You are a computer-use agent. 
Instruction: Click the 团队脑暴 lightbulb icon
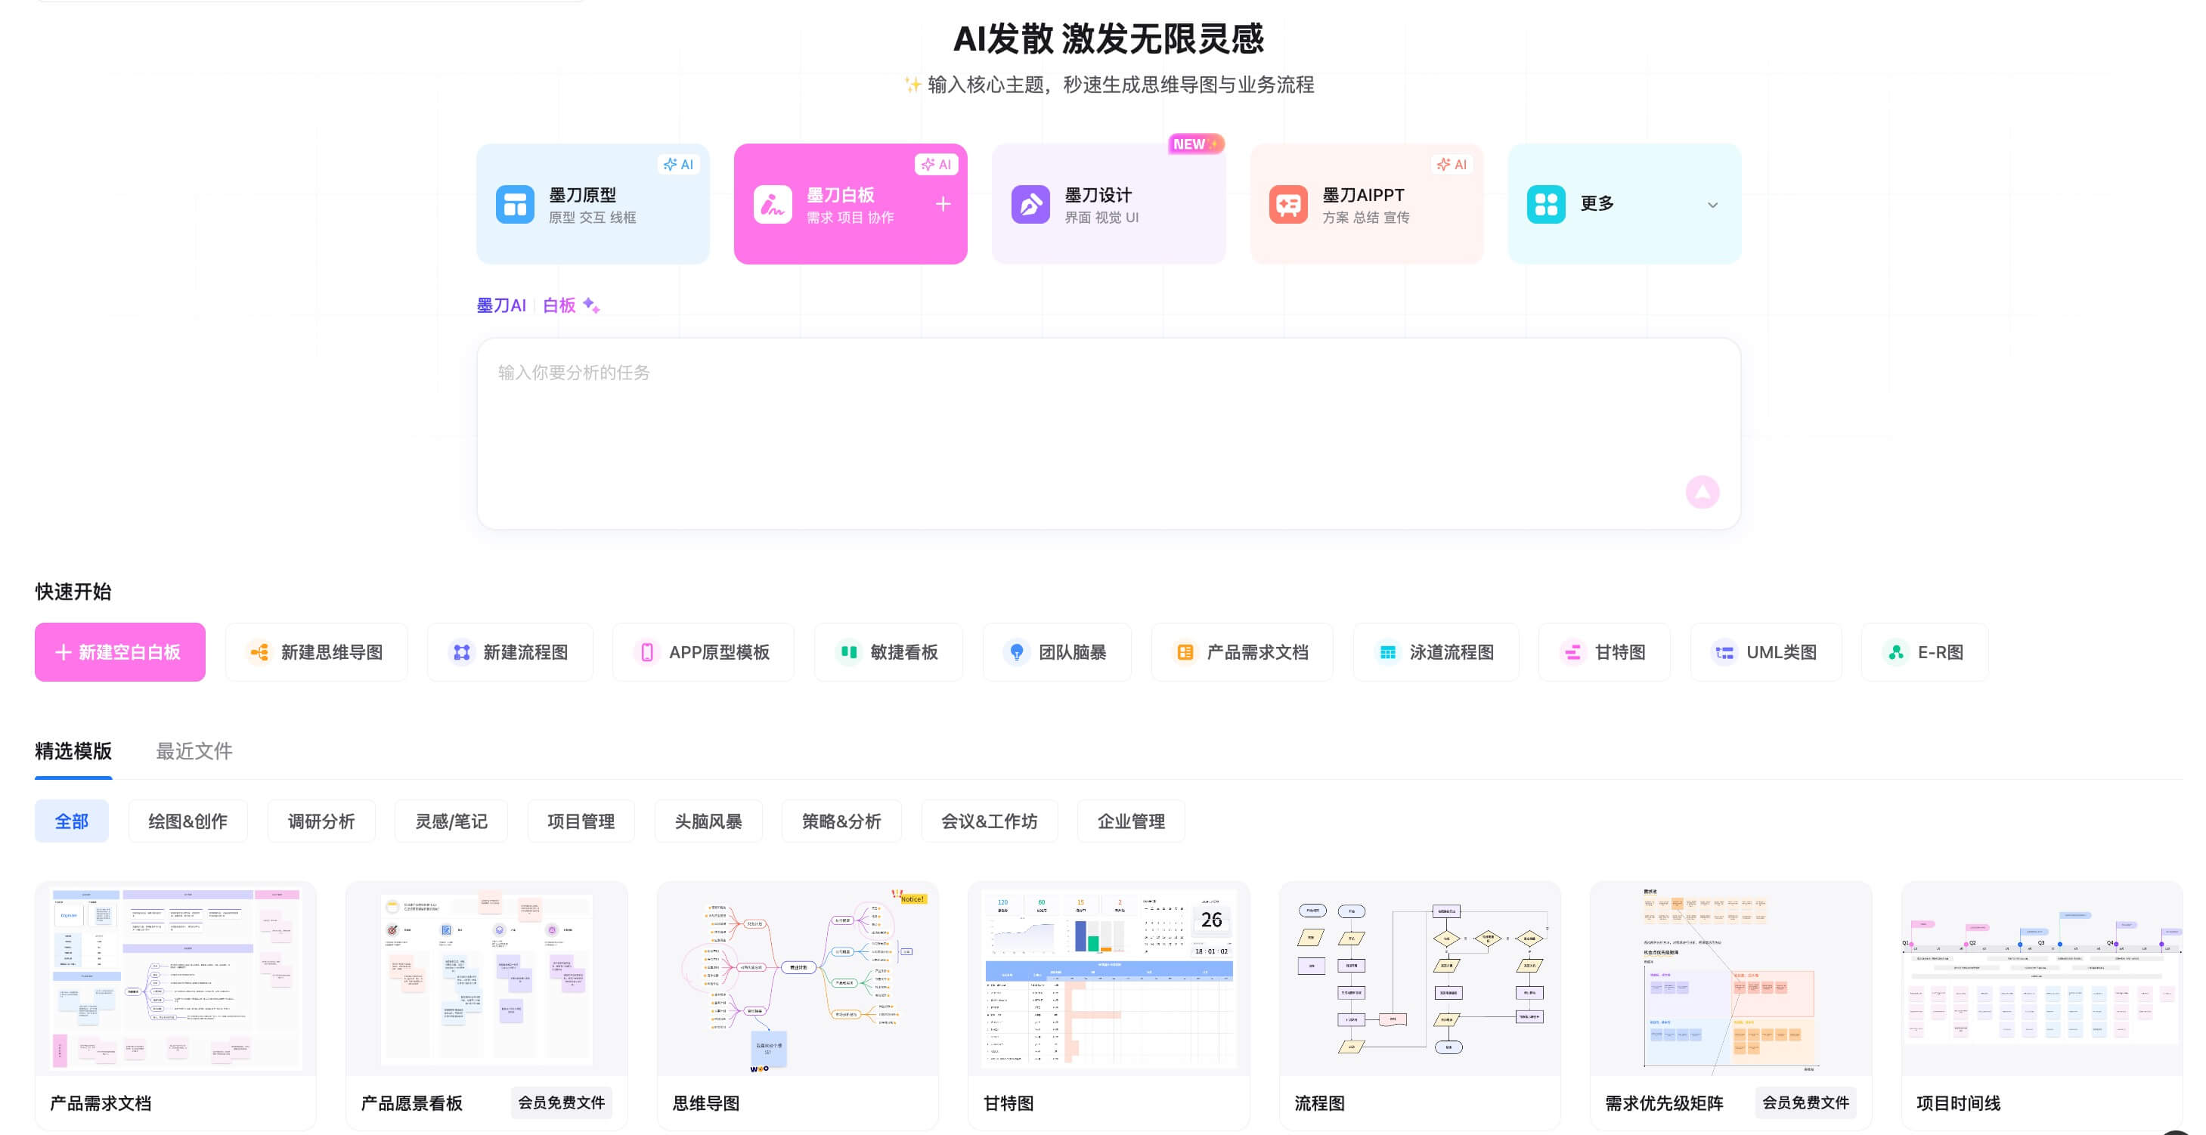1017,652
